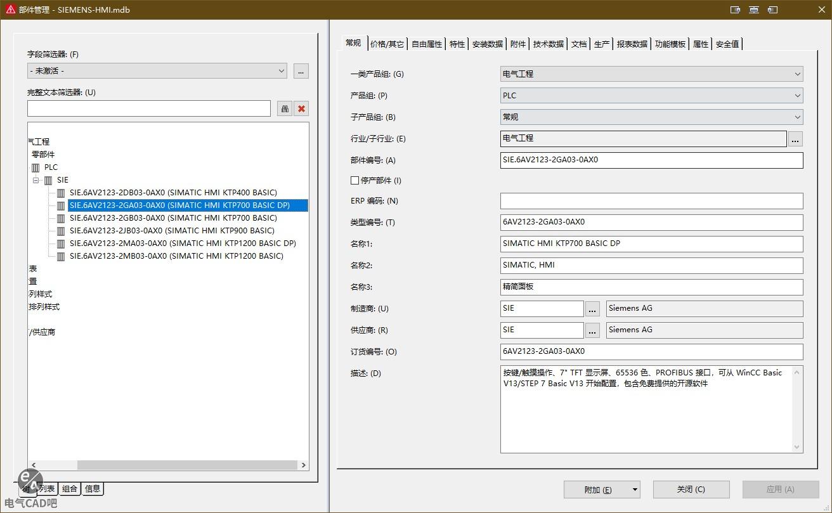Click the ERP 编码 input field
The image size is (832, 513).
click(x=651, y=201)
